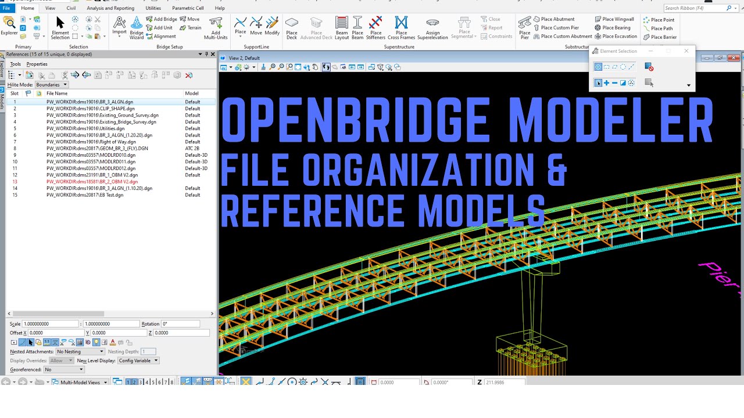
Task: Click the Add mode plus icon in Element Selection
Action: (x=606, y=83)
